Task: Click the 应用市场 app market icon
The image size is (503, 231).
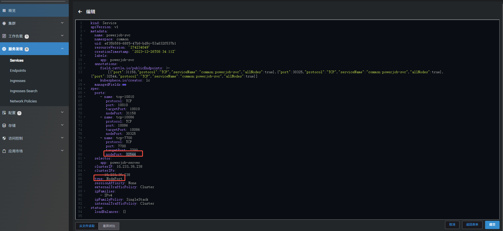Action: [x=4, y=151]
